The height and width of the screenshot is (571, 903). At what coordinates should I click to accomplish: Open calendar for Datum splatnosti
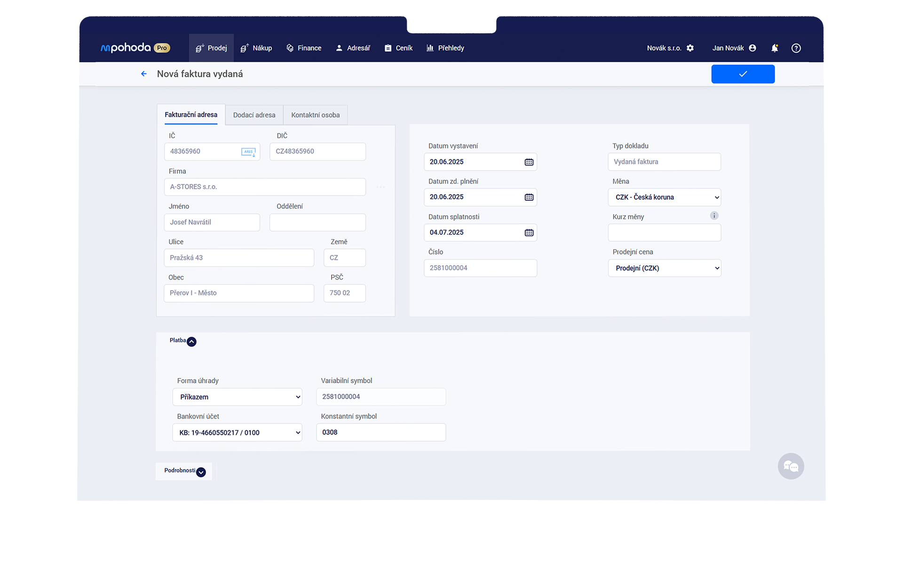529,233
